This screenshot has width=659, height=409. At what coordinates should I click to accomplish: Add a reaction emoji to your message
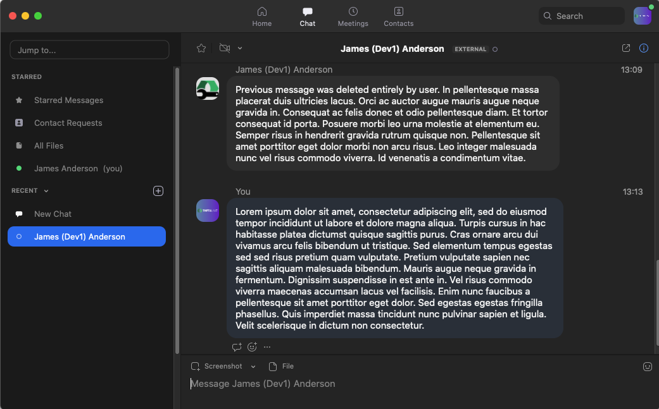point(252,347)
